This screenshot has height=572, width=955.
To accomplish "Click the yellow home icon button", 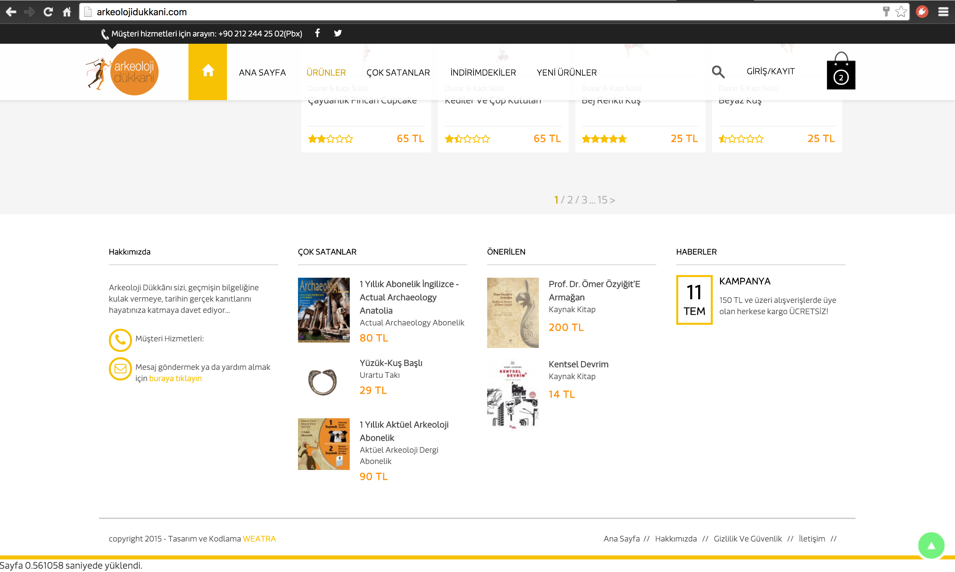I will [208, 71].
